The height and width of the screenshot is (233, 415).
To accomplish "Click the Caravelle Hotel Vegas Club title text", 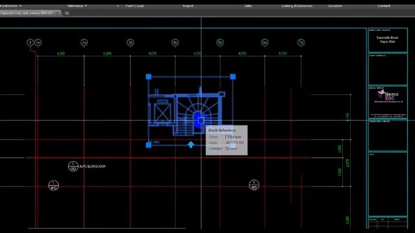I will click(x=387, y=39).
